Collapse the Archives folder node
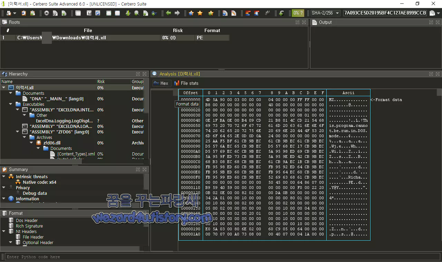 [x=25, y=137]
